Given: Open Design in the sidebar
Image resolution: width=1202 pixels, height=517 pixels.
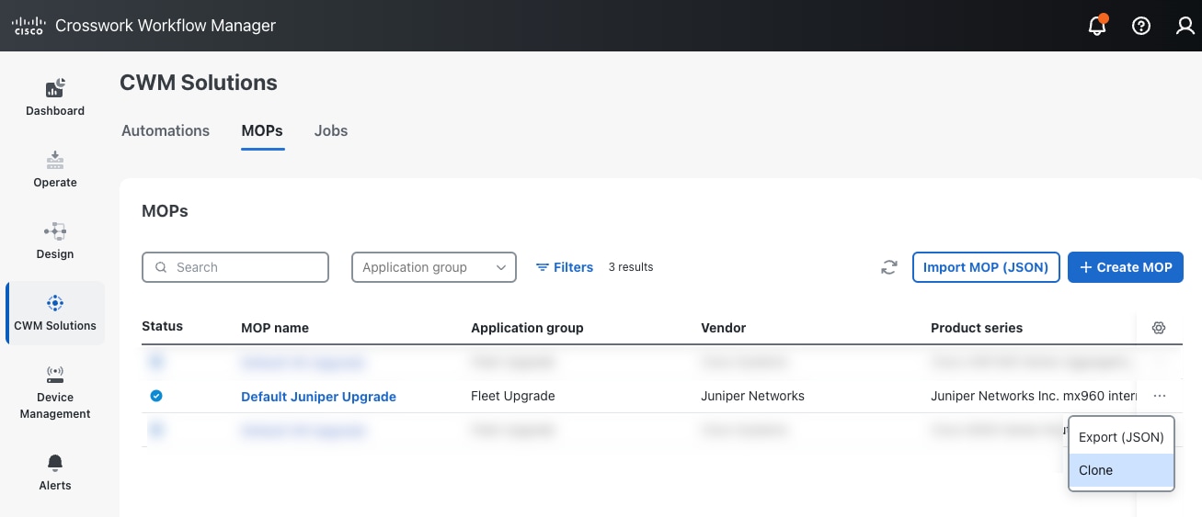Looking at the screenshot, I should [x=55, y=241].
